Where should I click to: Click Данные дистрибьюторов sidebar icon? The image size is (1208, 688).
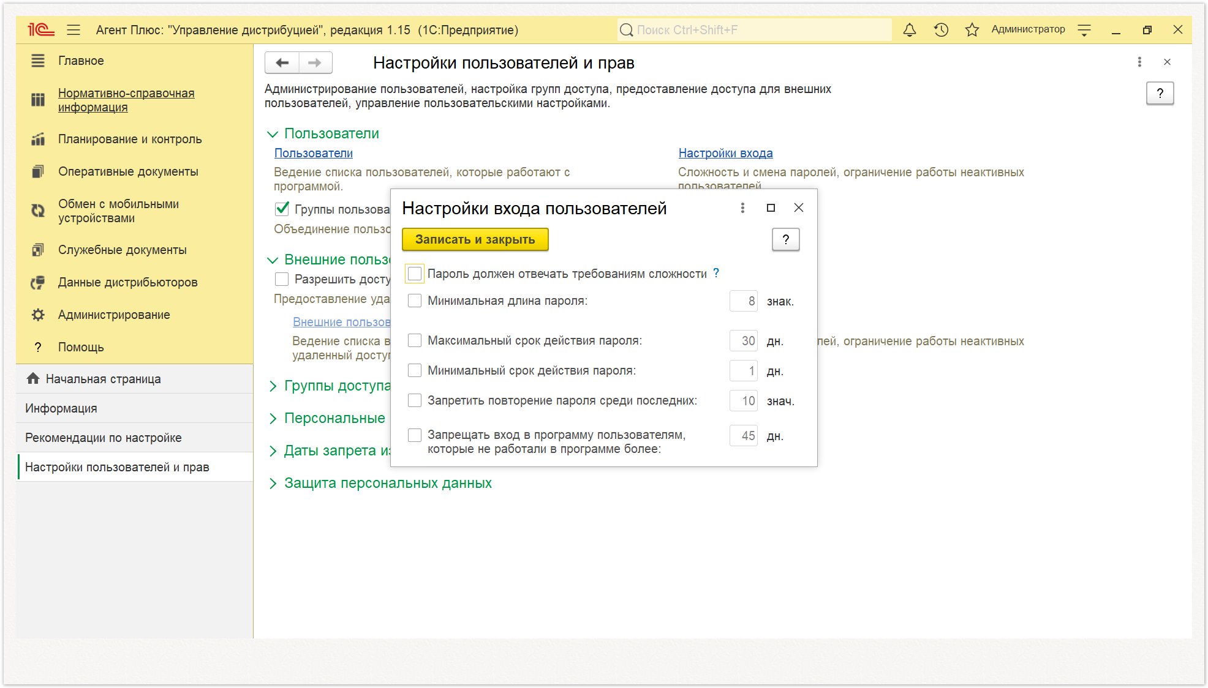(x=38, y=282)
